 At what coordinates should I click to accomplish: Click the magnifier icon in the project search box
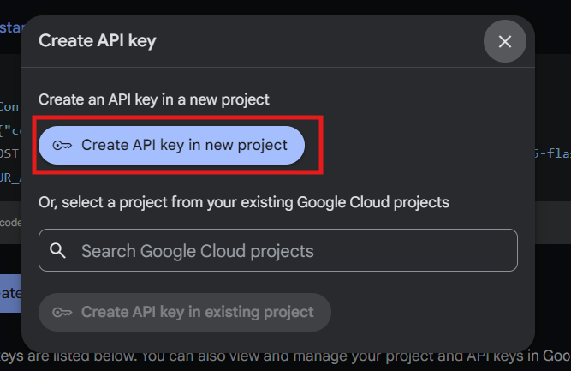pos(58,251)
